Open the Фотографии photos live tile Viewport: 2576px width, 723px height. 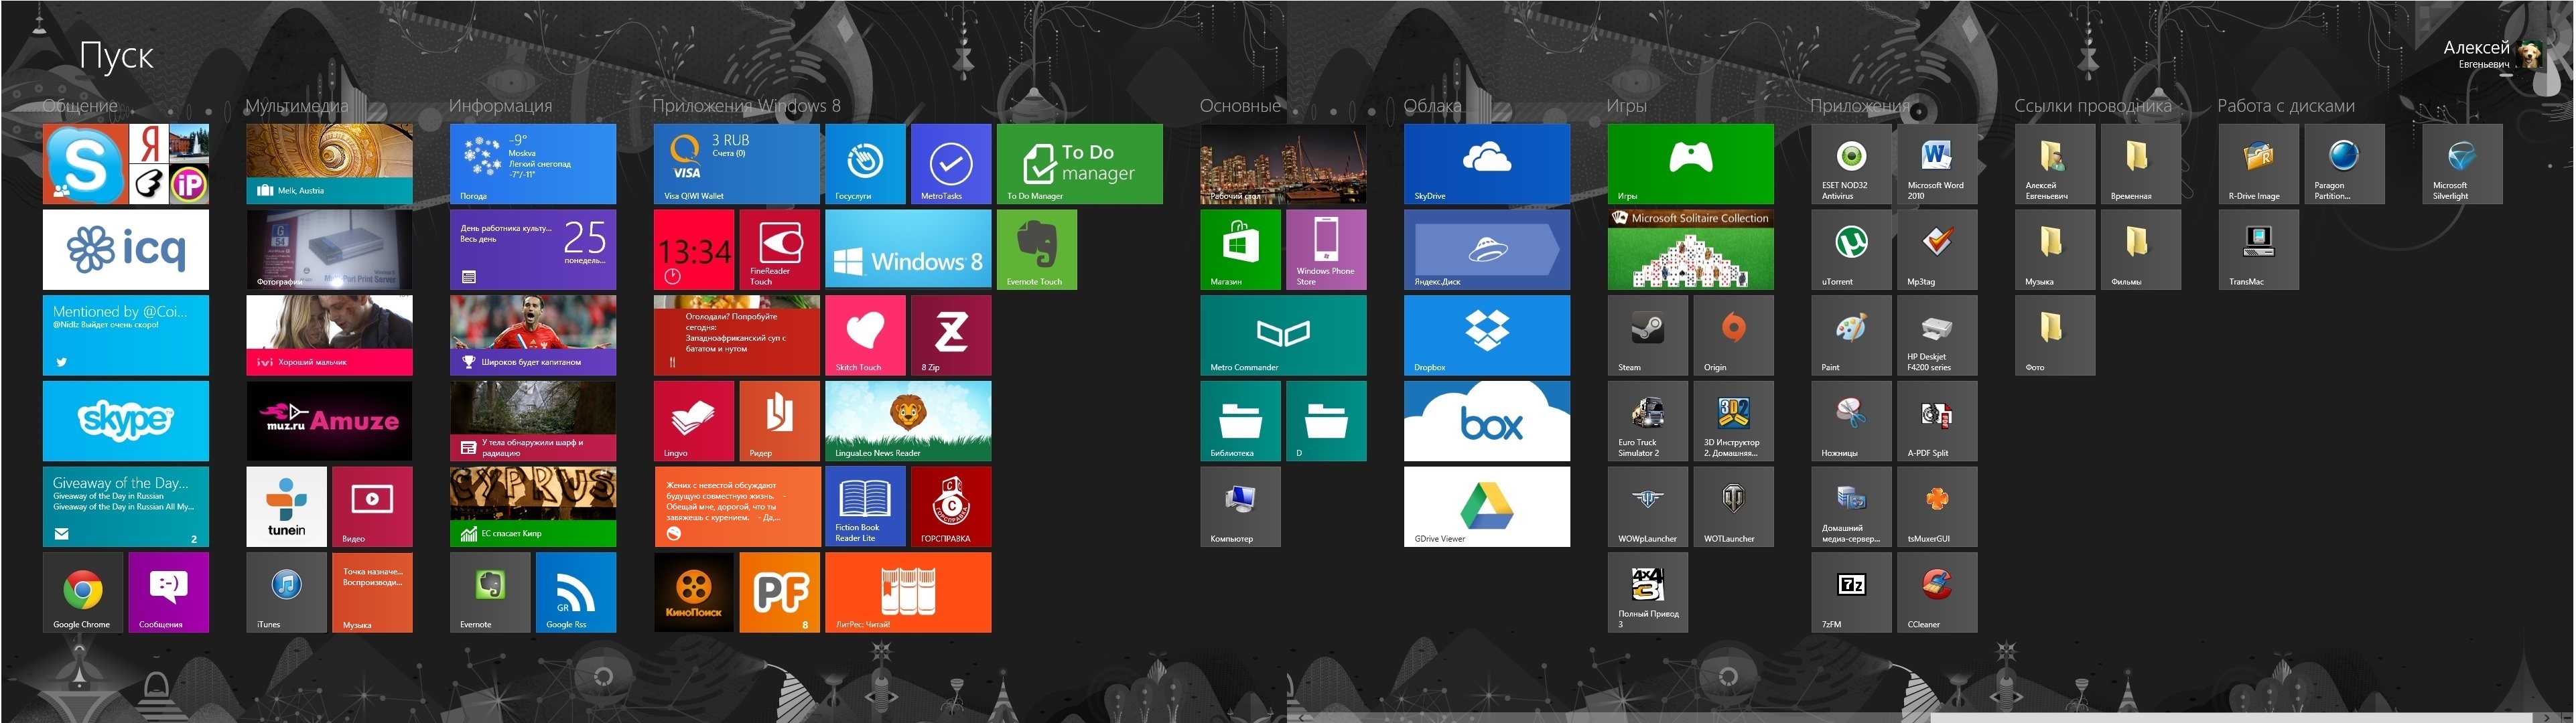click(x=330, y=250)
